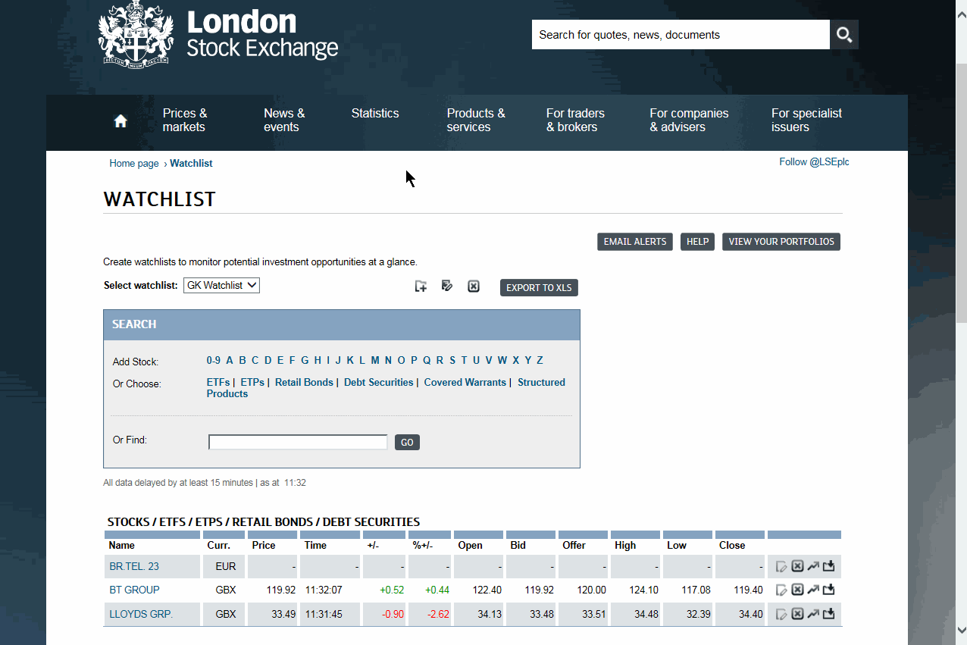The width and height of the screenshot is (967, 645).
Task: Click LLOYDS GRP. change value -0.90
Action: click(393, 614)
